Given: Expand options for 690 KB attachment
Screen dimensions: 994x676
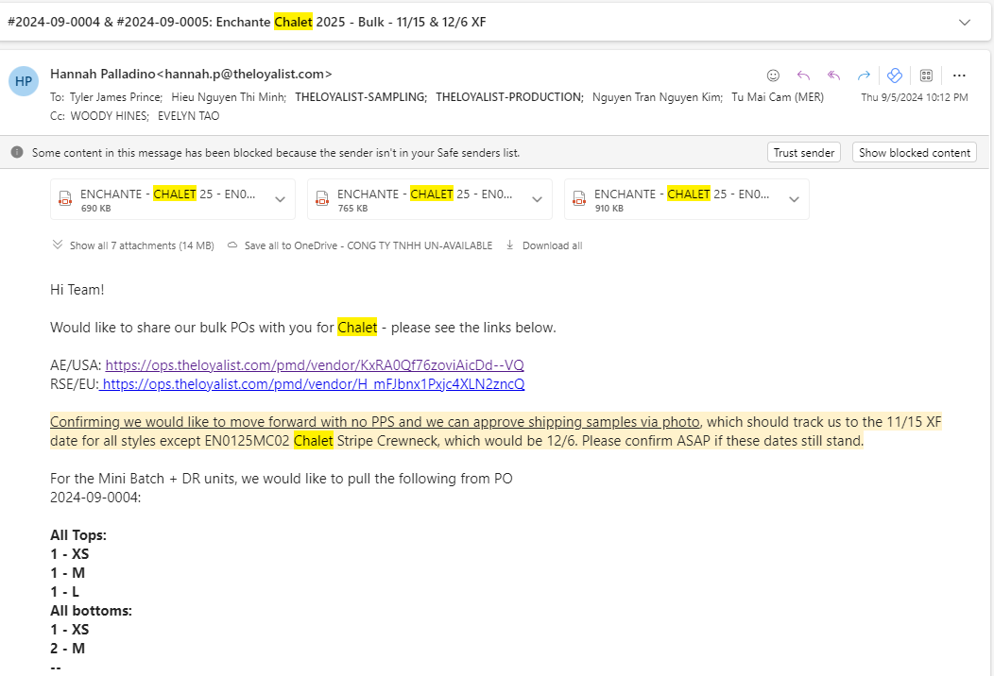Looking at the screenshot, I should [x=280, y=199].
